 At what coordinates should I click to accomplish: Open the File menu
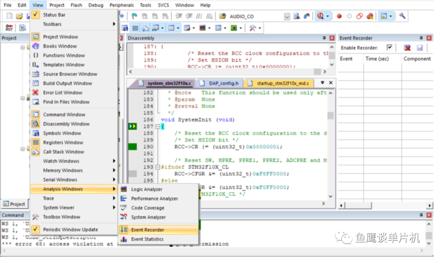(8, 5)
